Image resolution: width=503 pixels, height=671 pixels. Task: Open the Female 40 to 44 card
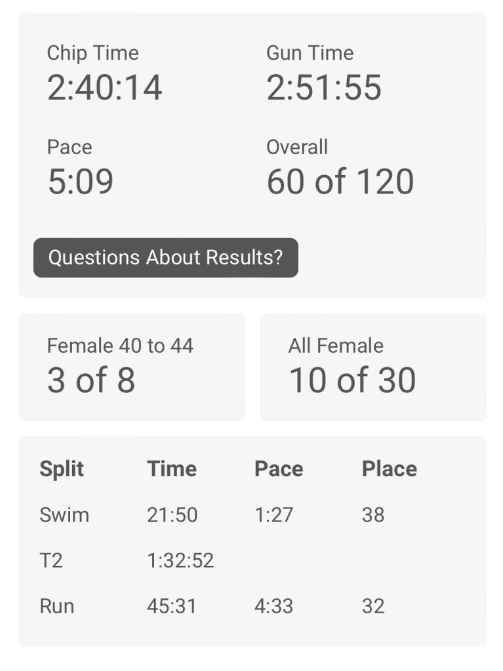pos(132,367)
